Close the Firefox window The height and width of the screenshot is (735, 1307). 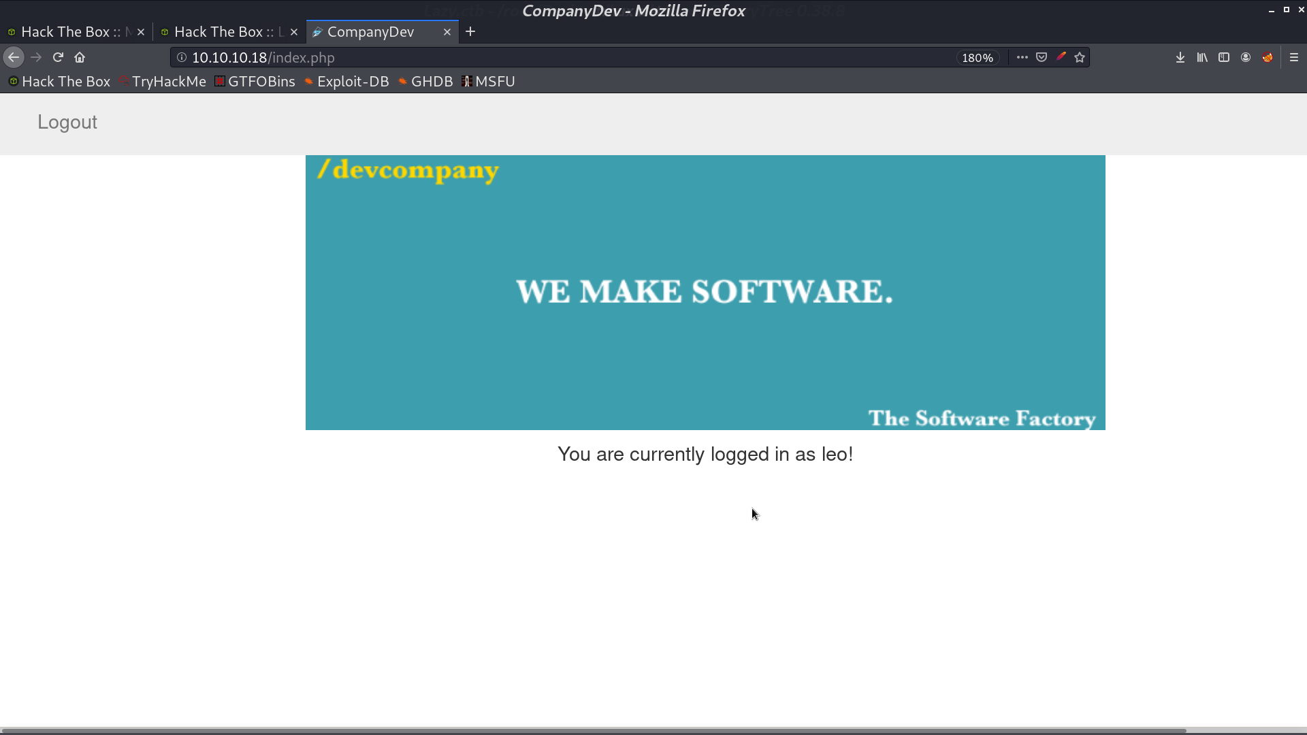pyautogui.click(x=1301, y=10)
